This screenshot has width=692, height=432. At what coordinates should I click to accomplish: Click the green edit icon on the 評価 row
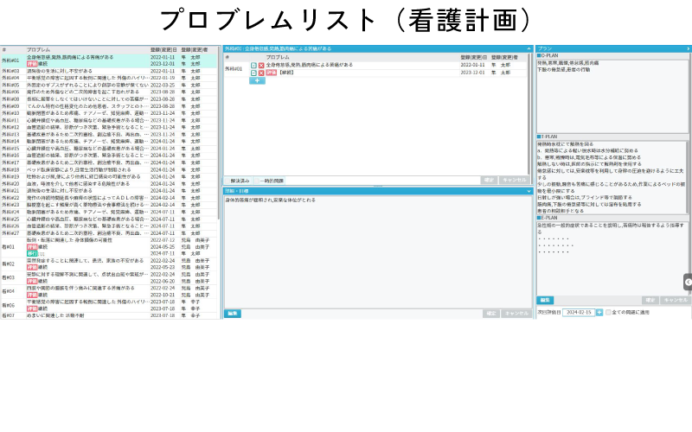pyautogui.click(x=253, y=73)
